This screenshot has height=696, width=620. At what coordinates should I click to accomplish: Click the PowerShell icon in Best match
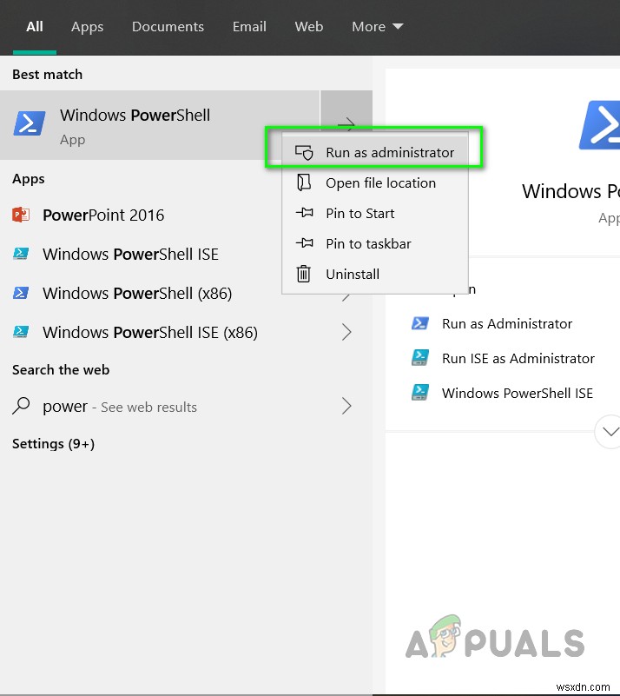pos(30,123)
